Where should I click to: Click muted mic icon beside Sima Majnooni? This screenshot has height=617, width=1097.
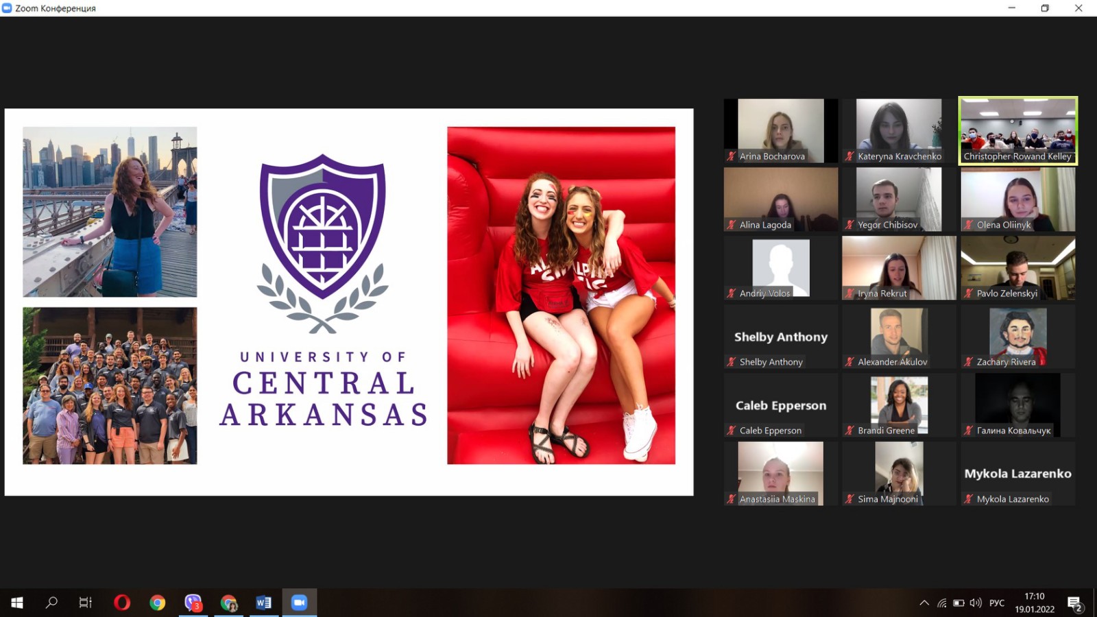[849, 499]
